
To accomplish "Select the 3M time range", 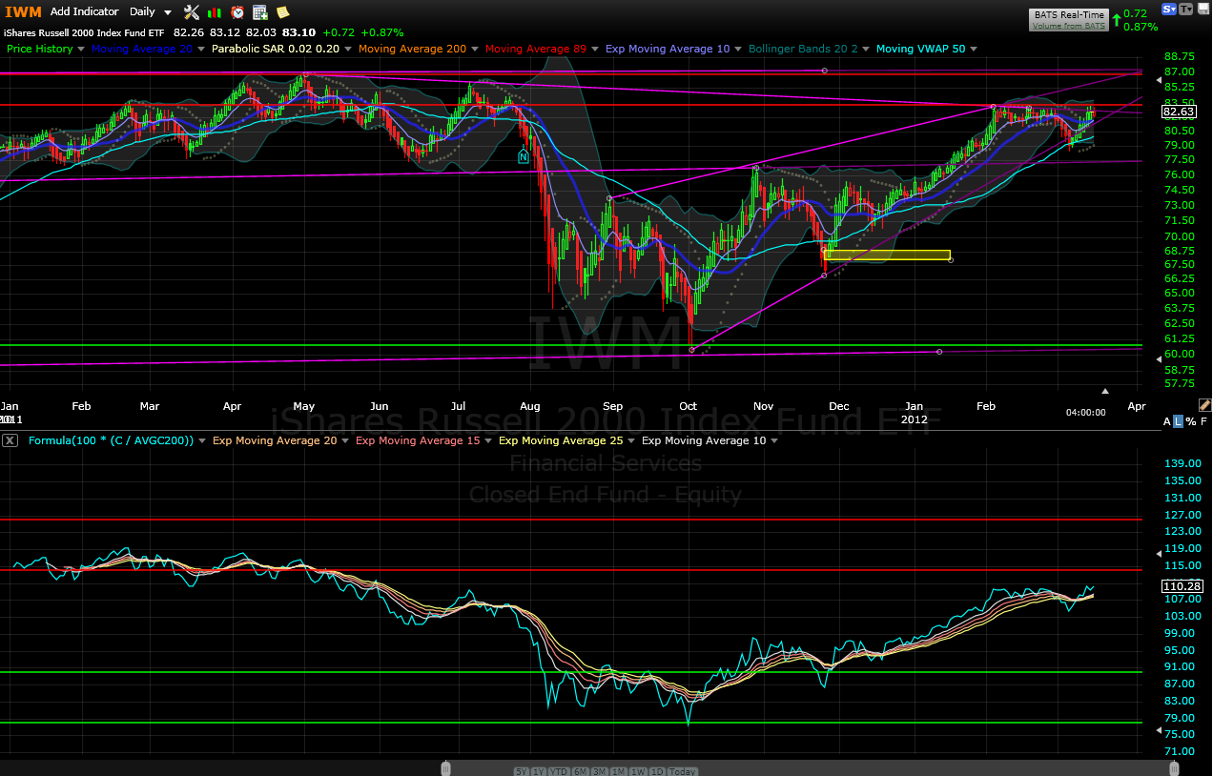I will click(600, 771).
